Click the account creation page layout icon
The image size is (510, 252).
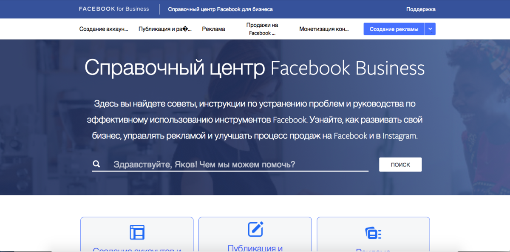coord(137,232)
